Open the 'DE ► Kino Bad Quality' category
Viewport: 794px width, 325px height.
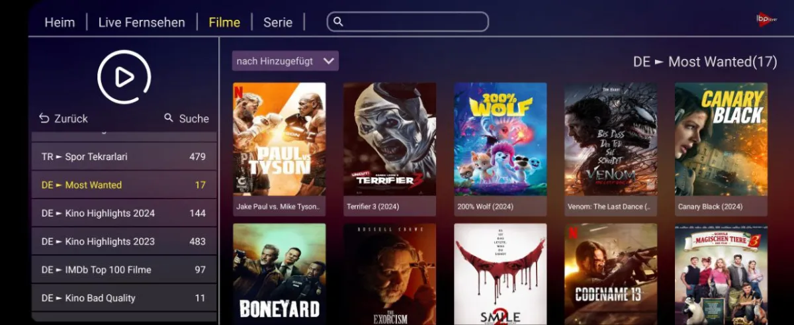click(x=124, y=298)
